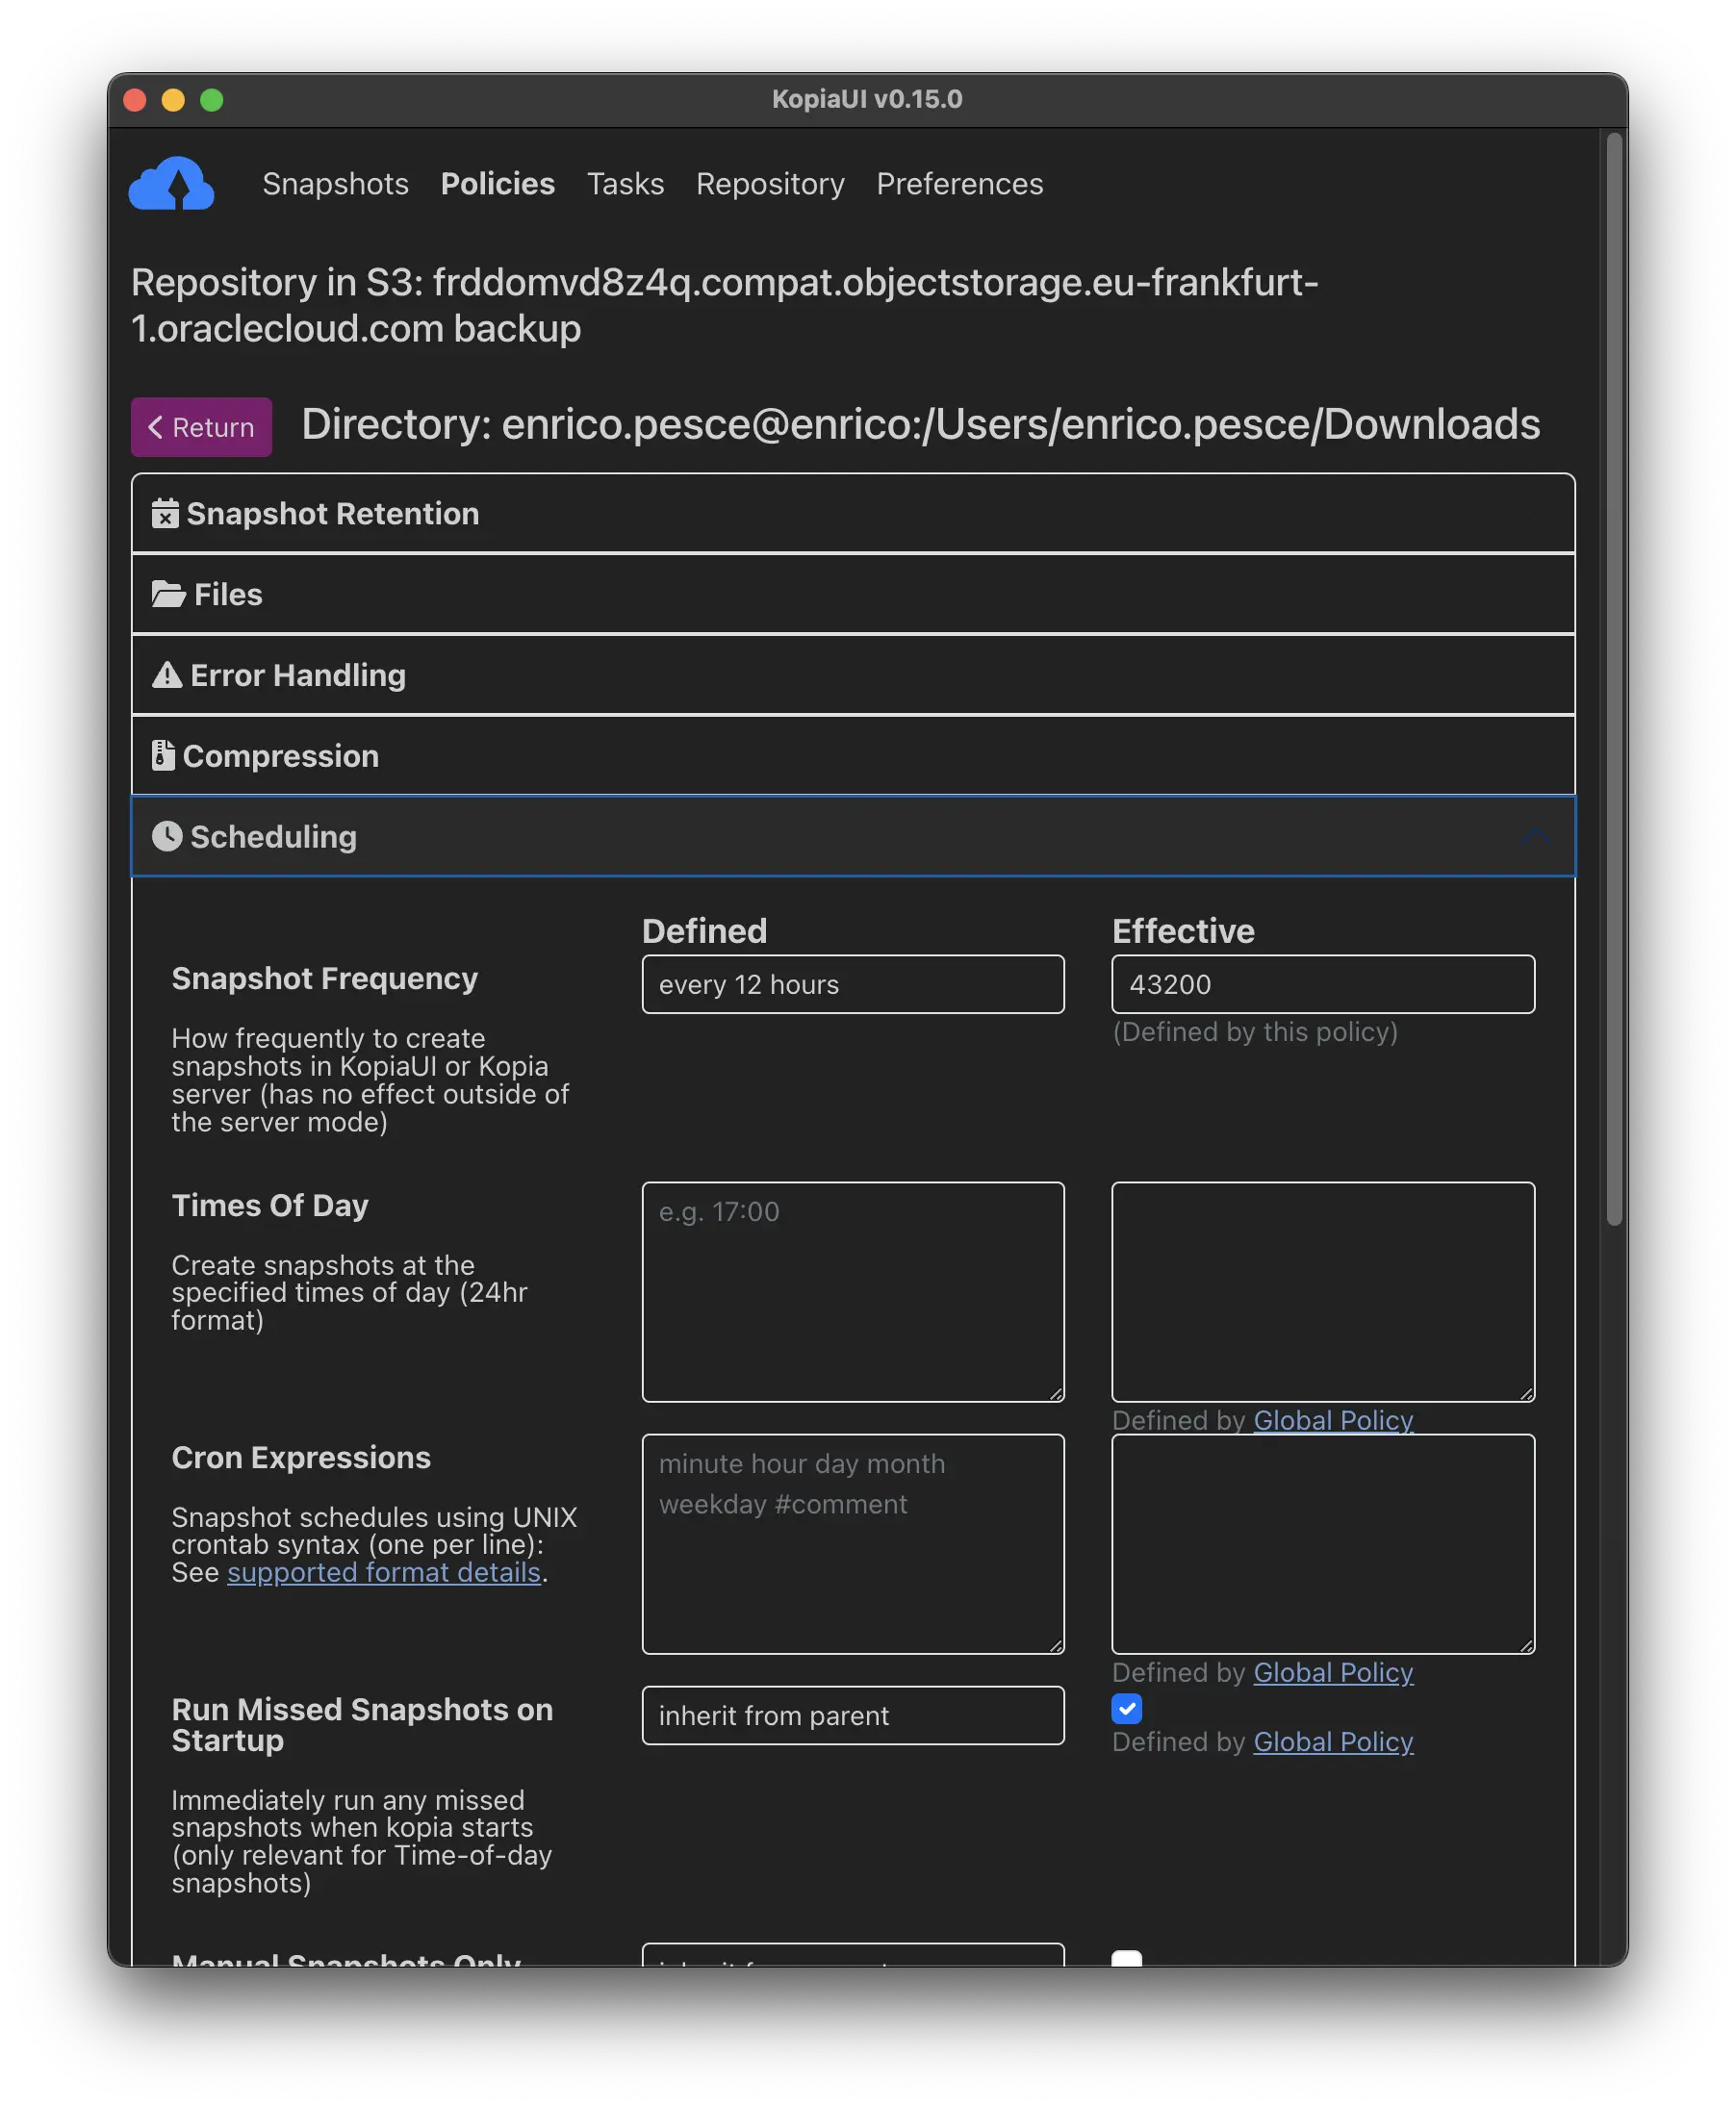Click the clock icon beside Scheduling
1736x2109 pixels.
167,836
